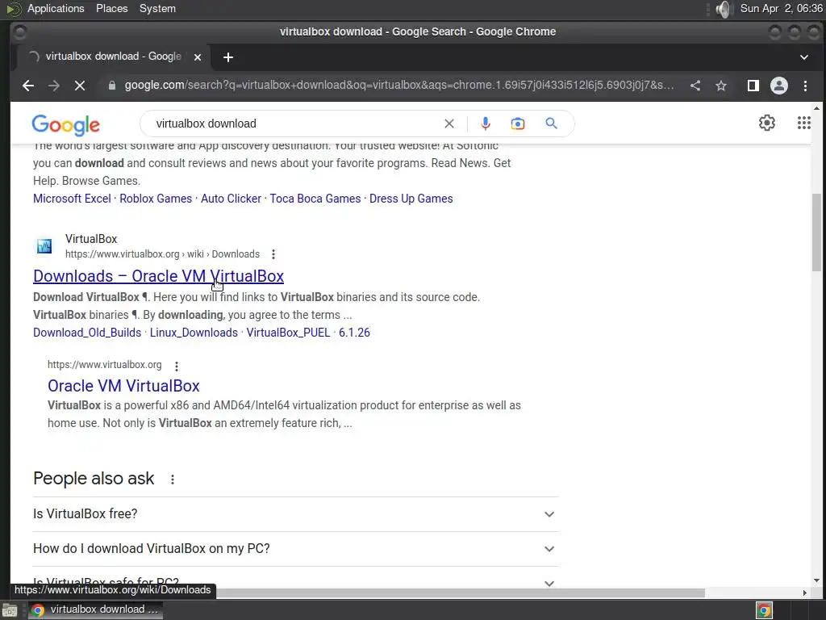Expand 'How do I download VirtualBox' question
The height and width of the screenshot is (620, 826).
(295, 549)
